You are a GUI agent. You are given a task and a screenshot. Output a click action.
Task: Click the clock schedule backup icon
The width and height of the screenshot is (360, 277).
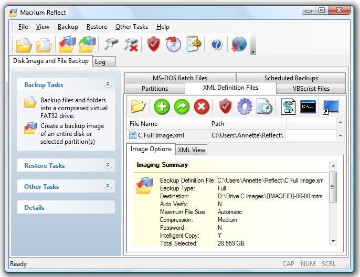pyautogui.click(x=264, y=106)
